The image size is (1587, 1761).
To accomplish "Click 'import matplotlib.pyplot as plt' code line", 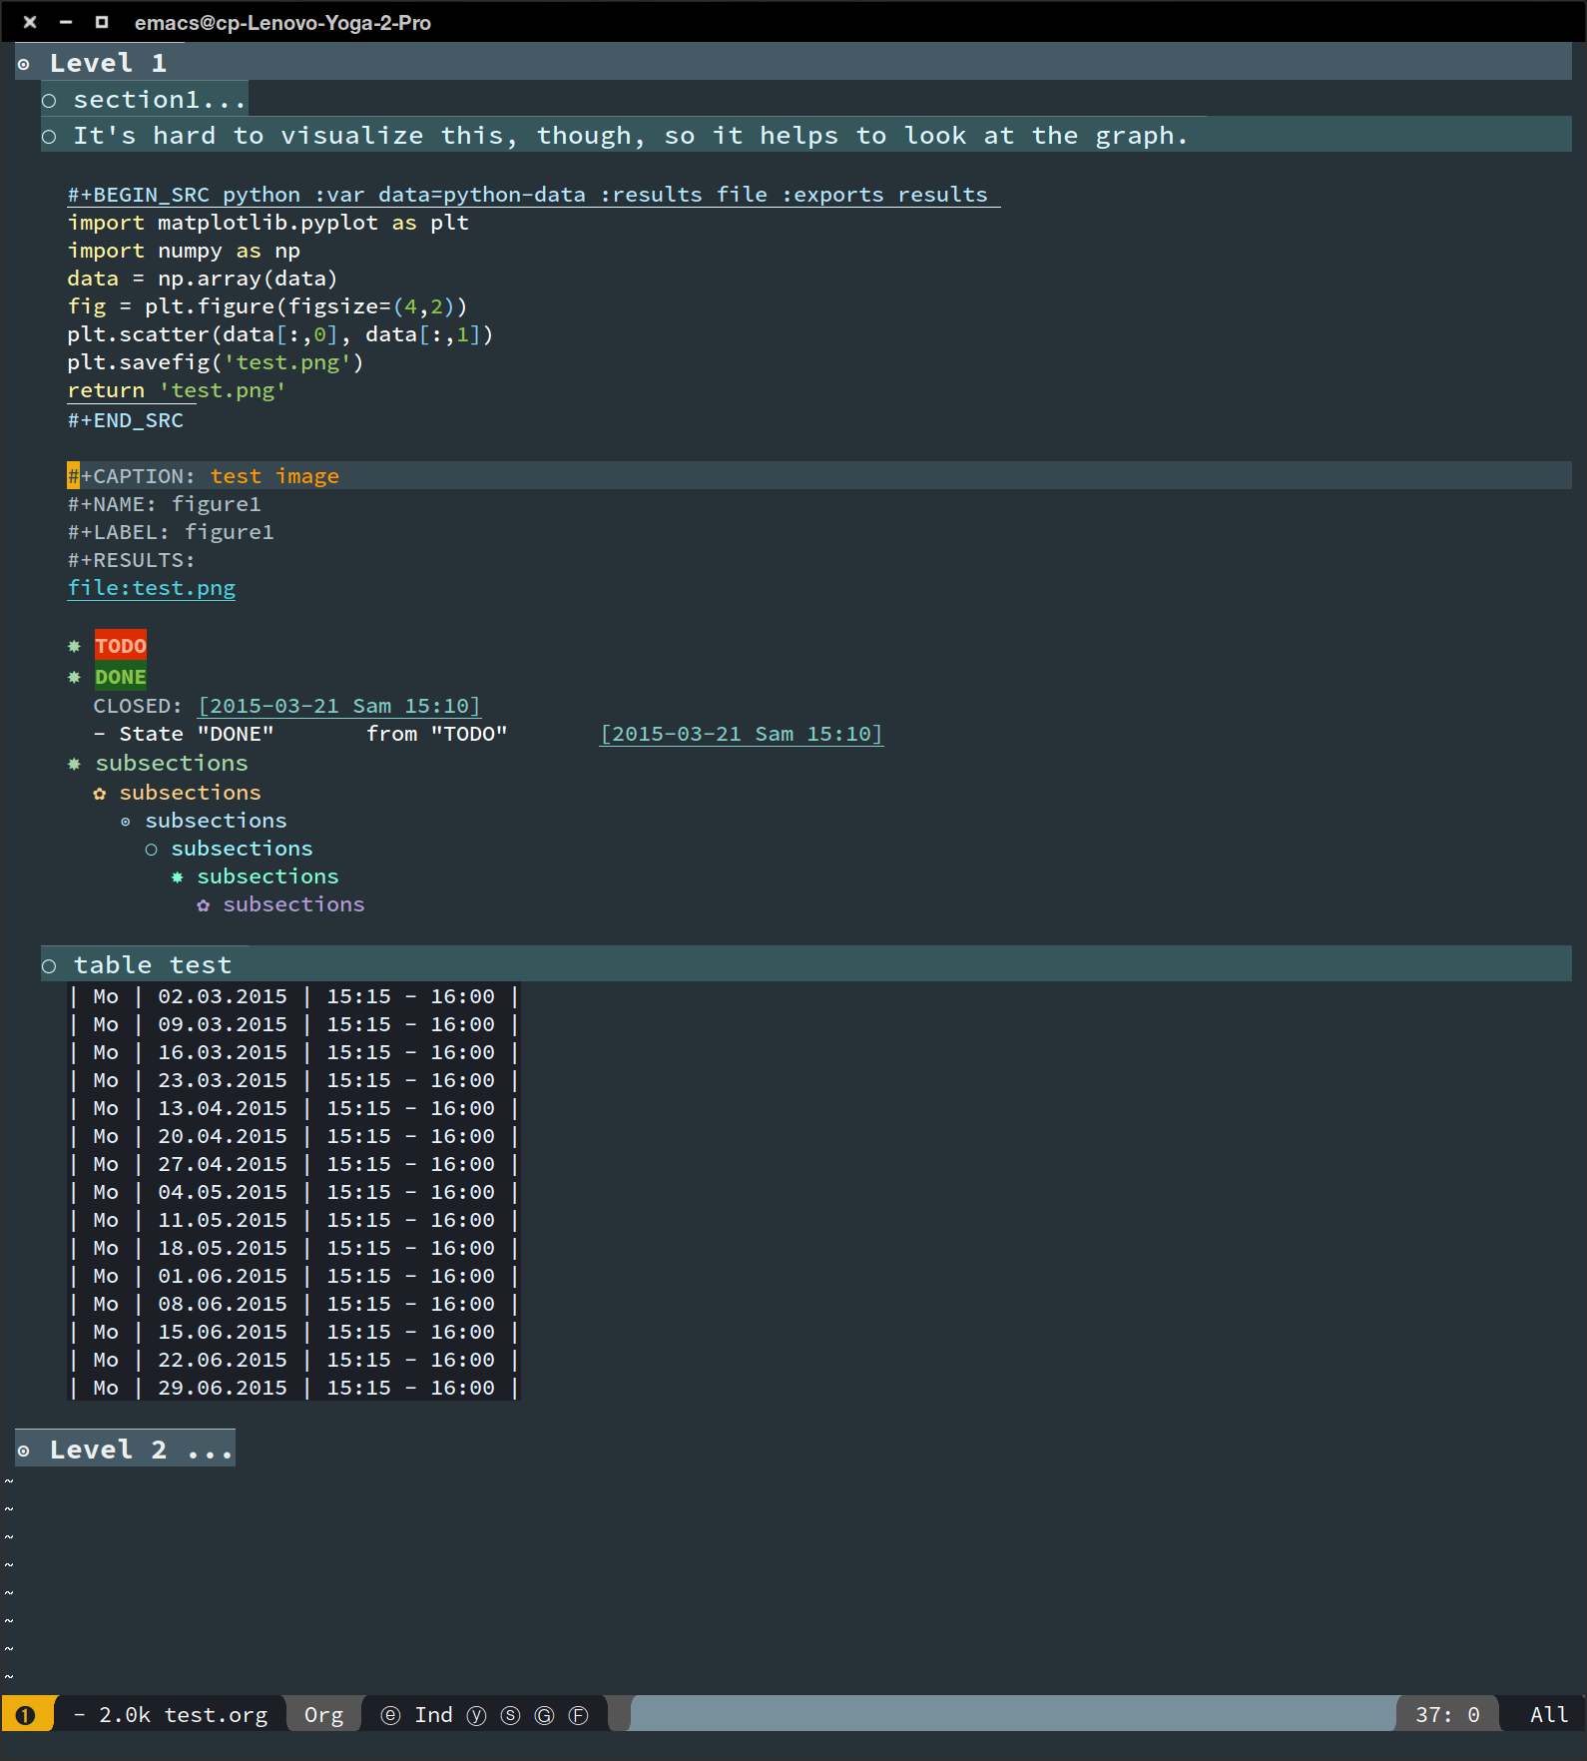I will 268,223.
